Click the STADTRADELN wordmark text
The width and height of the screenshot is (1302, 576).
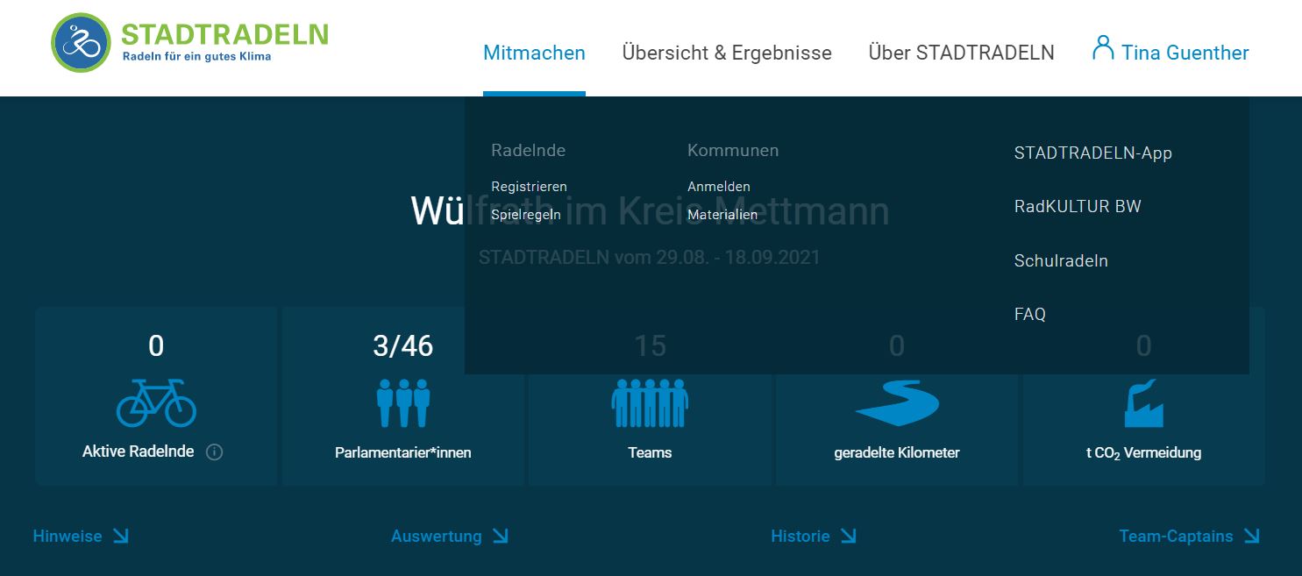(224, 34)
